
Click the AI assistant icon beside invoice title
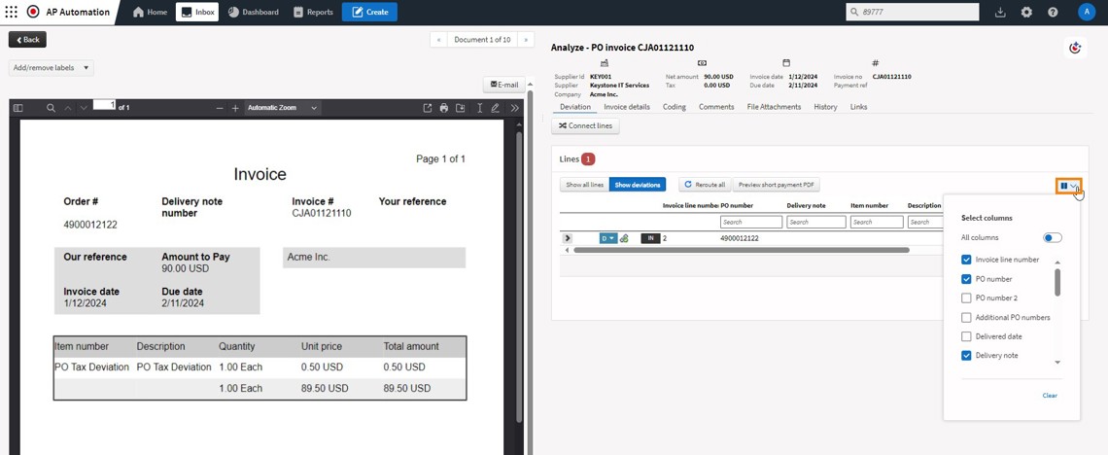[1075, 48]
